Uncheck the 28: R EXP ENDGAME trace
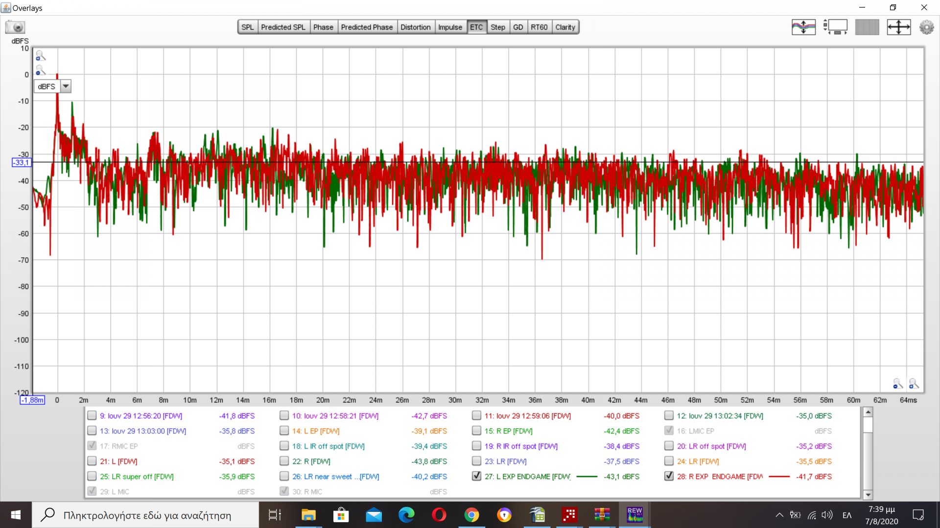Viewport: 940px width, 528px height. tap(669, 476)
